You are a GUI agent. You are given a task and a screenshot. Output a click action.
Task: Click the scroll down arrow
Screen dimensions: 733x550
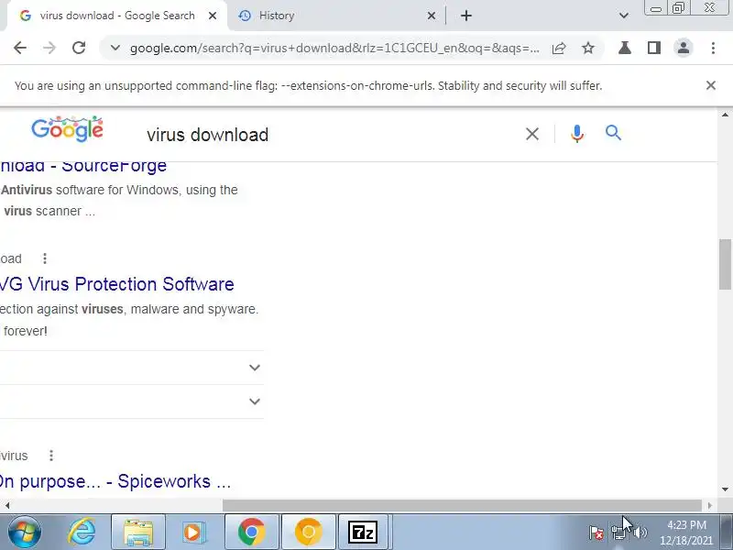tap(725, 489)
